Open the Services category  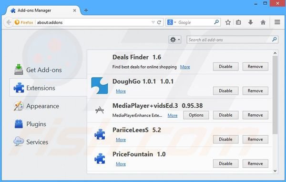pos(31,142)
